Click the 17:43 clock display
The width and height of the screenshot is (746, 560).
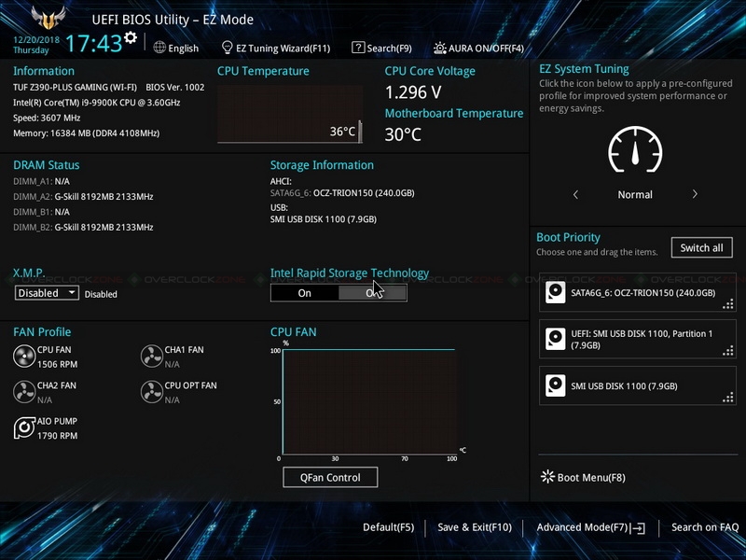(94, 43)
